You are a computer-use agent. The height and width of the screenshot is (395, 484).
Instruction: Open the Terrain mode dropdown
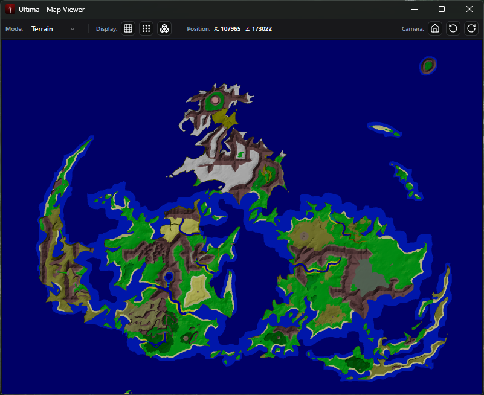tap(53, 29)
